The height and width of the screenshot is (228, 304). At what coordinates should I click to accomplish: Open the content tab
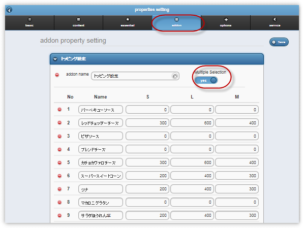78,23
